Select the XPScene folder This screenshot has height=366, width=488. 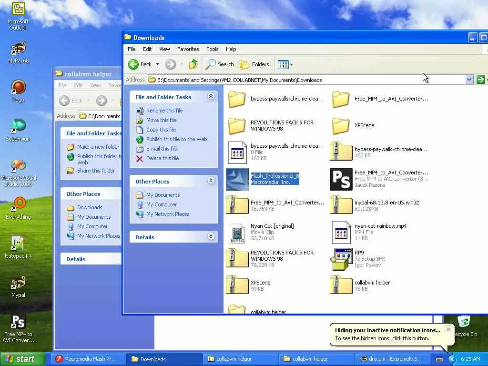[x=353, y=126]
